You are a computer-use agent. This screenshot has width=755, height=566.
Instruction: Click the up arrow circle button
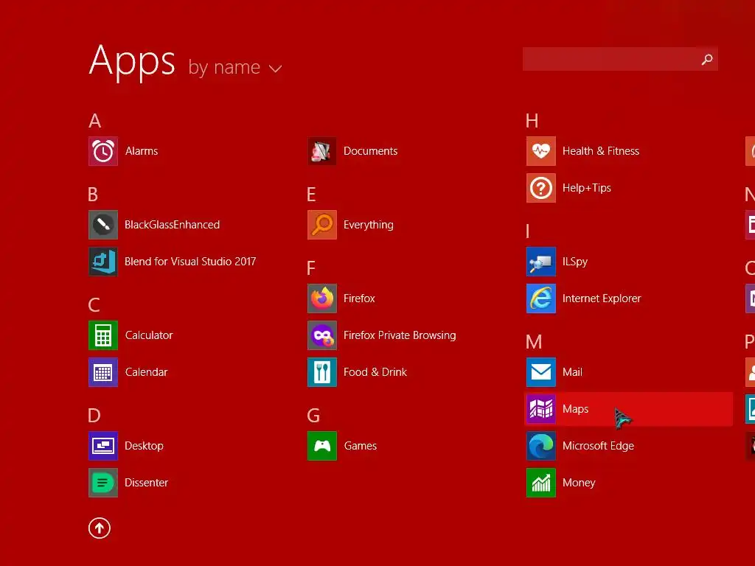tap(100, 528)
